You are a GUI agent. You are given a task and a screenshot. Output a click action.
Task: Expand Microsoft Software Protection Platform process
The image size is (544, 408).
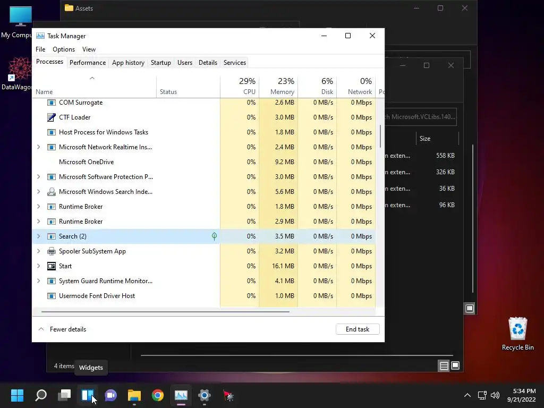38,177
